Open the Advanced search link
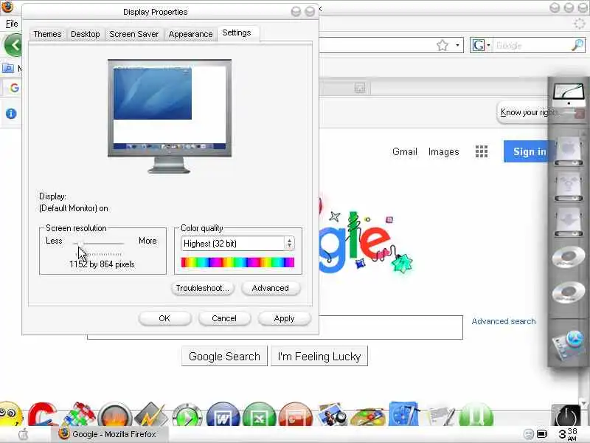 point(504,321)
